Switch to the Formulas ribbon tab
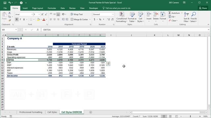211x118 pixels. 52,8
